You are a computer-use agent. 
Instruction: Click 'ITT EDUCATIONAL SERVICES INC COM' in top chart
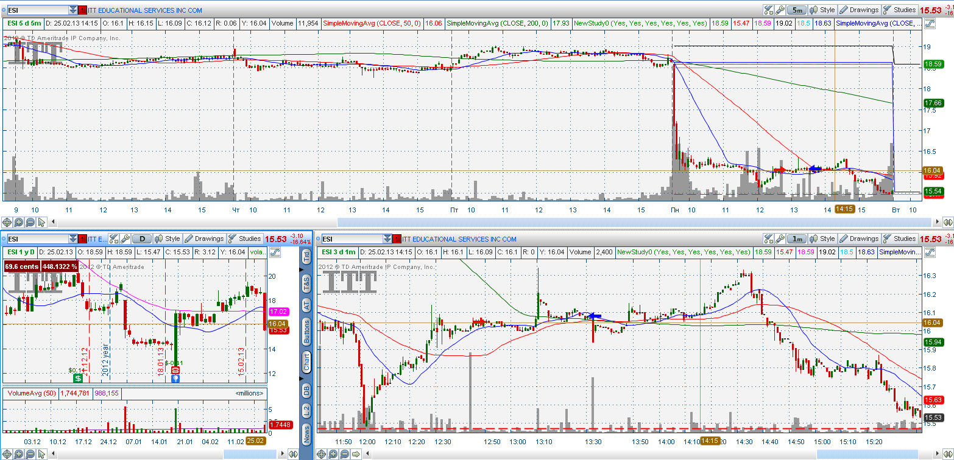coord(146,10)
